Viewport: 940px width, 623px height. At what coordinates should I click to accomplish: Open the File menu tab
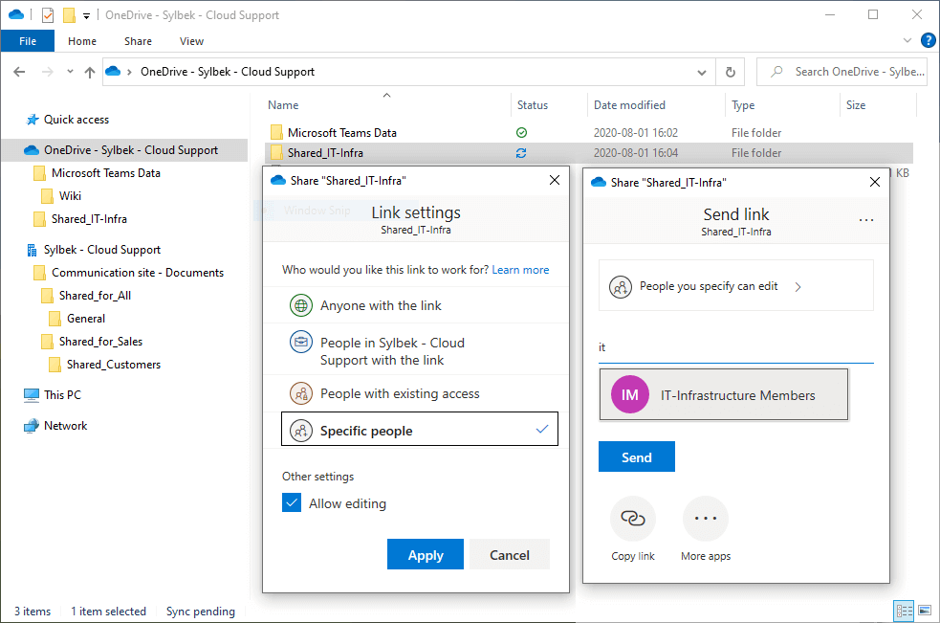point(28,41)
